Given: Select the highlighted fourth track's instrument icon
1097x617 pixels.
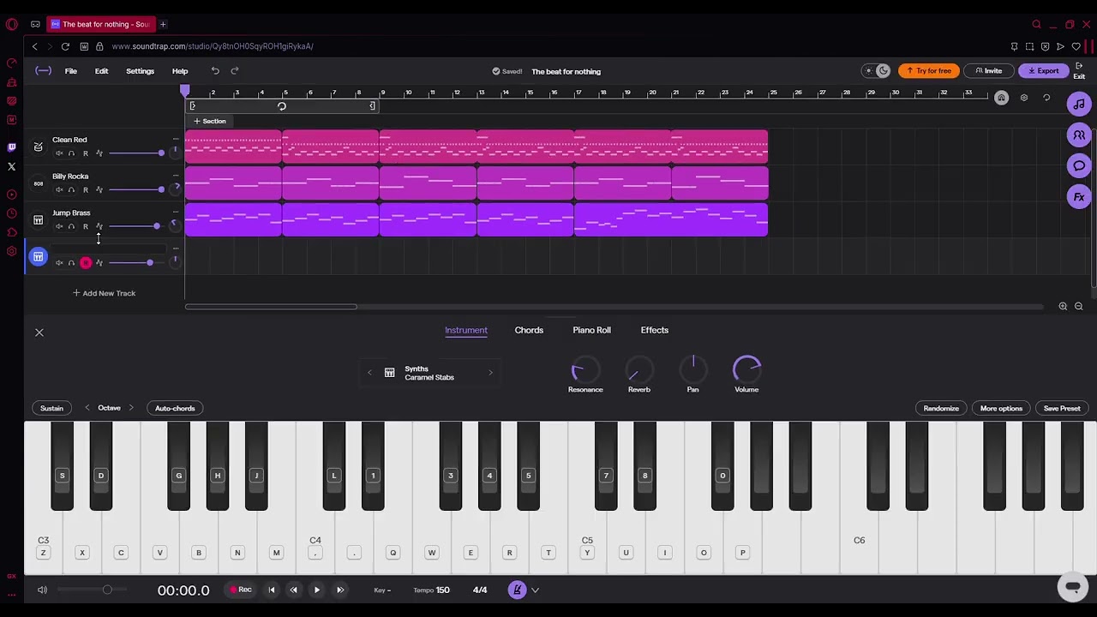Looking at the screenshot, I should pos(38,257).
